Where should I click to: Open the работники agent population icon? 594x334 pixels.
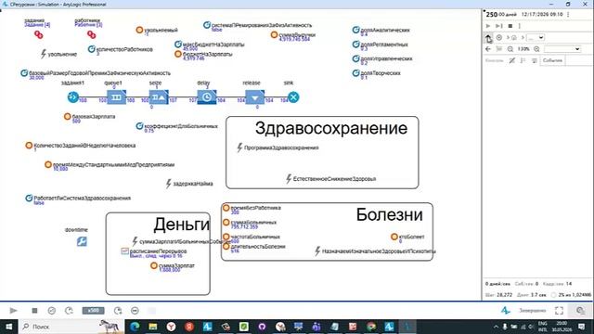[91, 34]
